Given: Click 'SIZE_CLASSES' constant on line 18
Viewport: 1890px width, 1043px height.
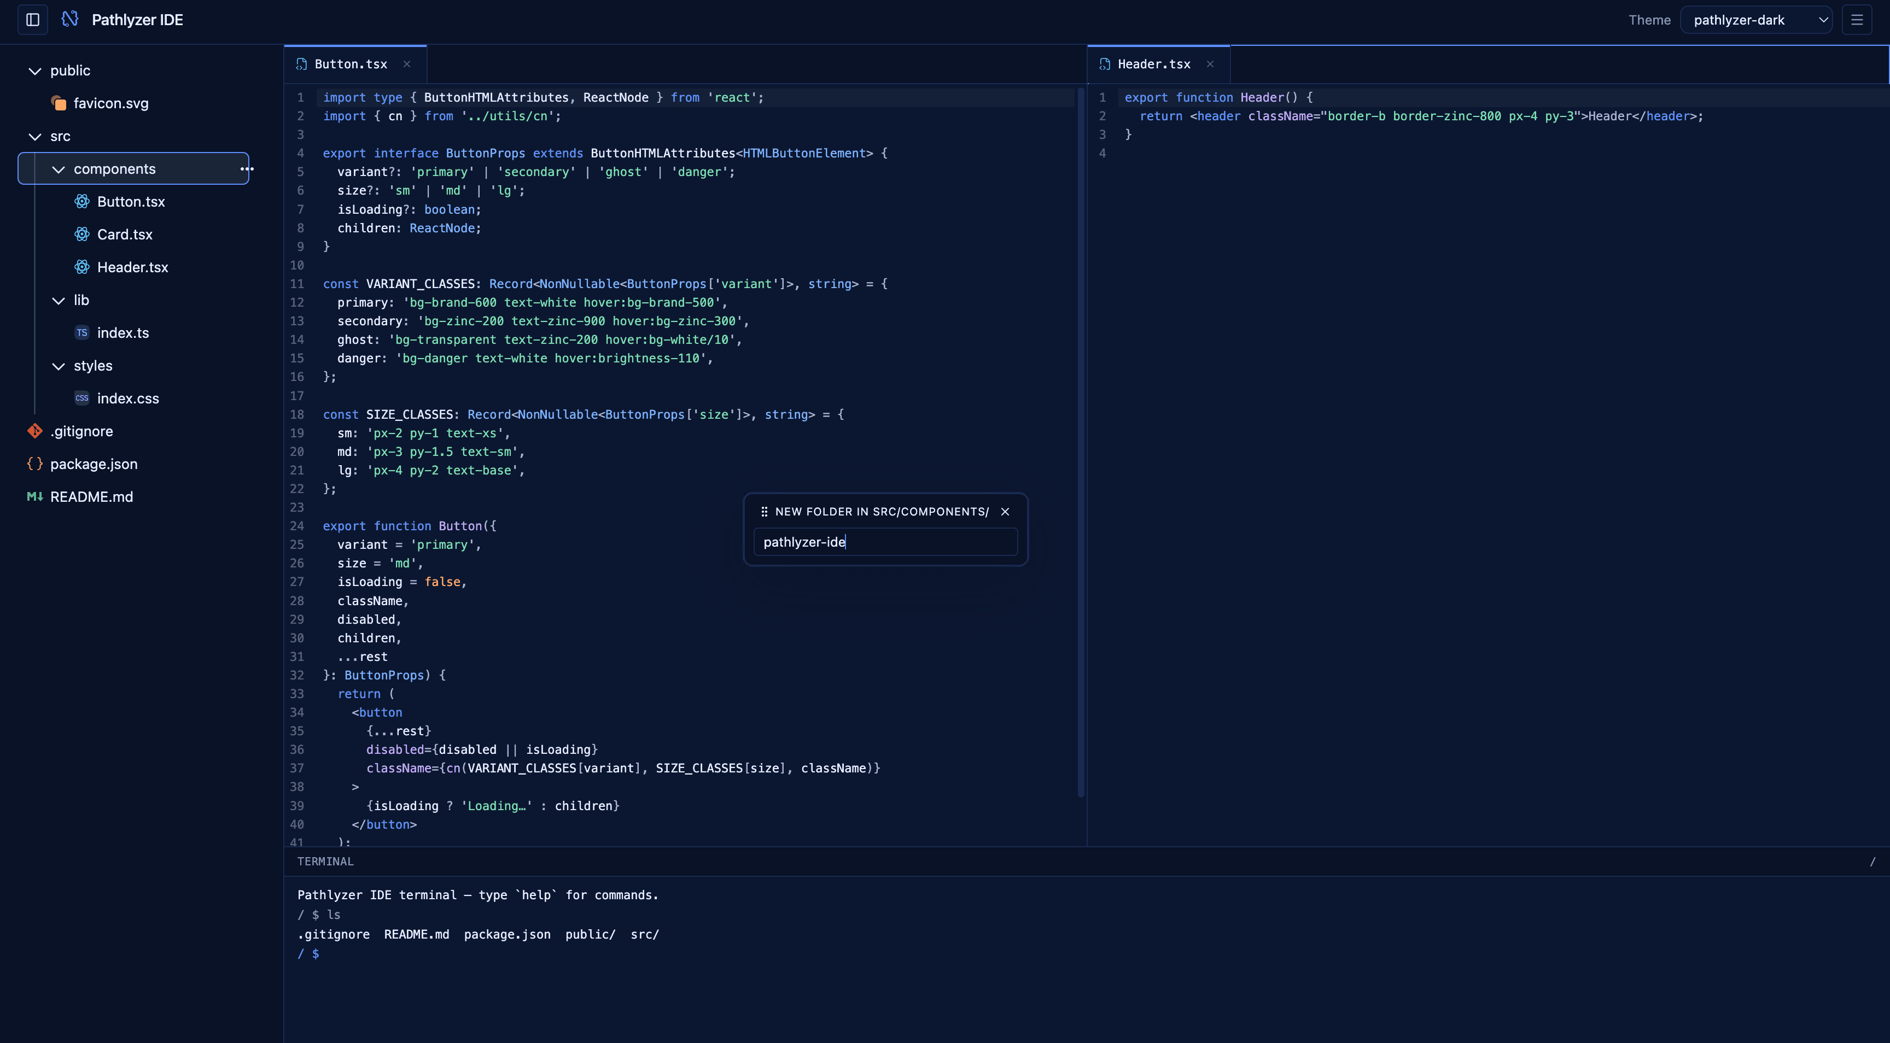Looking at the screenshot, I should (410, 414).
